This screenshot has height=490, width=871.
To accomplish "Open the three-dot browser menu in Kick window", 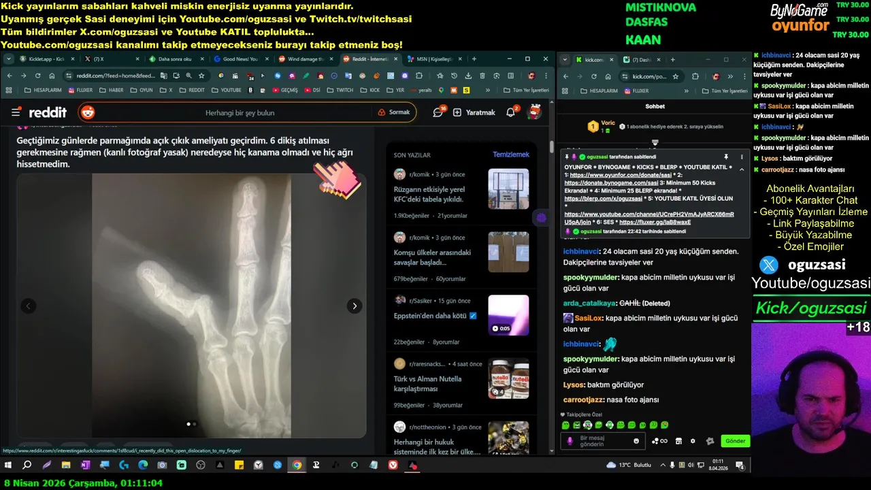I will [x=744, y=76].
